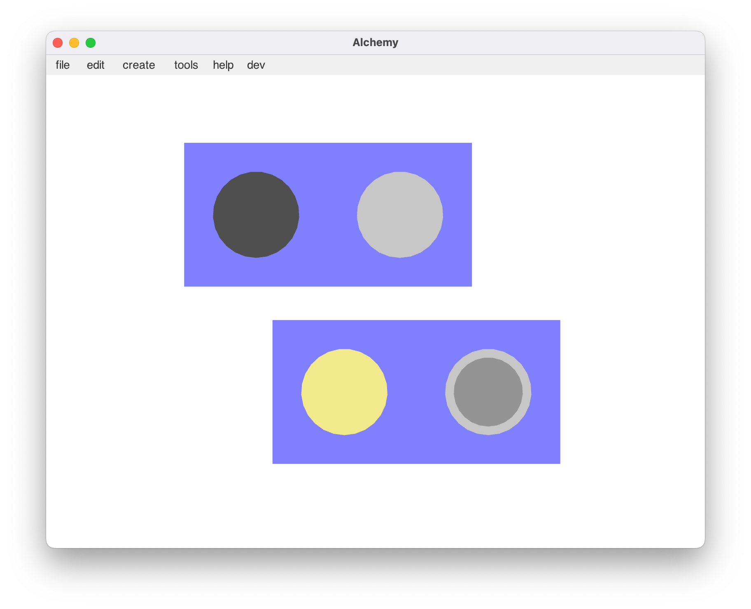Select the lower blue rectangle between its circles
This screenshot has width=751, height=609.
[416, 392]
